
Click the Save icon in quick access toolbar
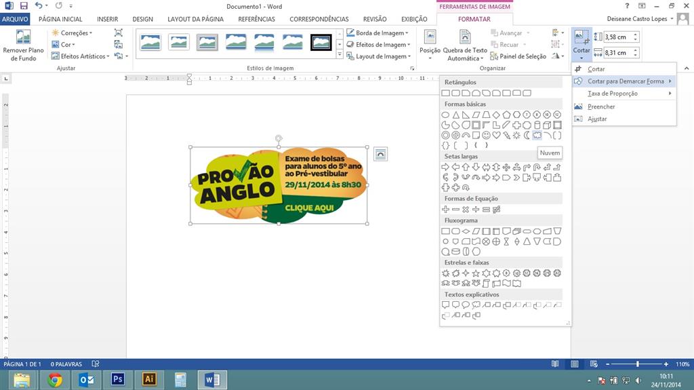click(x=24, y=5)
